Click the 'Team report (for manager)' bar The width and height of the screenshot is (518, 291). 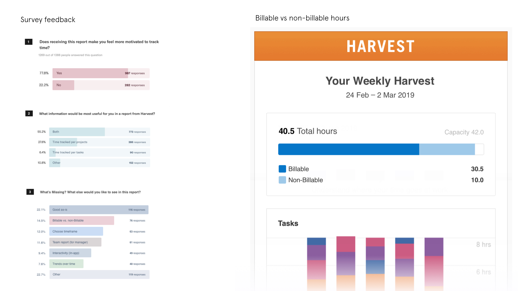click(75, 242)
